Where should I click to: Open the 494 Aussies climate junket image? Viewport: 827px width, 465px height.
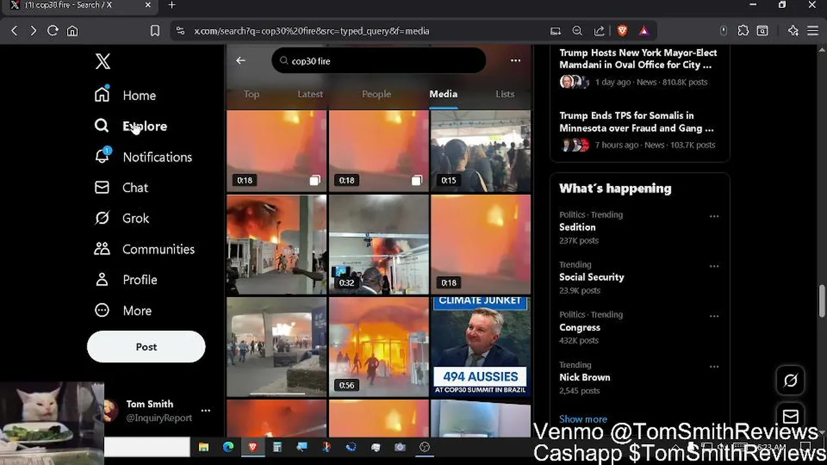(481, 346)
